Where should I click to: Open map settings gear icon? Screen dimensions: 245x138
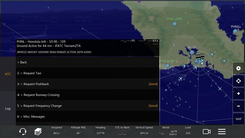click(x=238, y=68)
